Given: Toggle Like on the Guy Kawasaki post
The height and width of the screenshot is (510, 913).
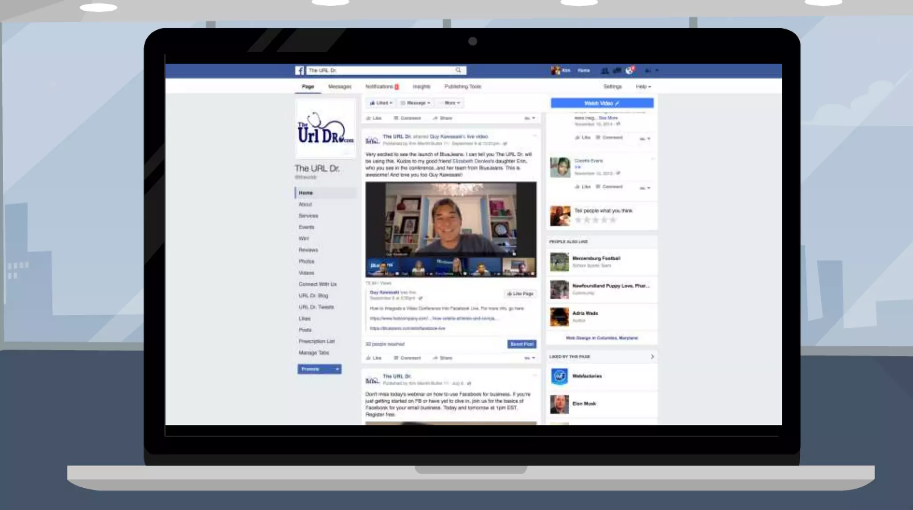Looking at the screenshot, I should pyautogui.click(x=374, y=358).
